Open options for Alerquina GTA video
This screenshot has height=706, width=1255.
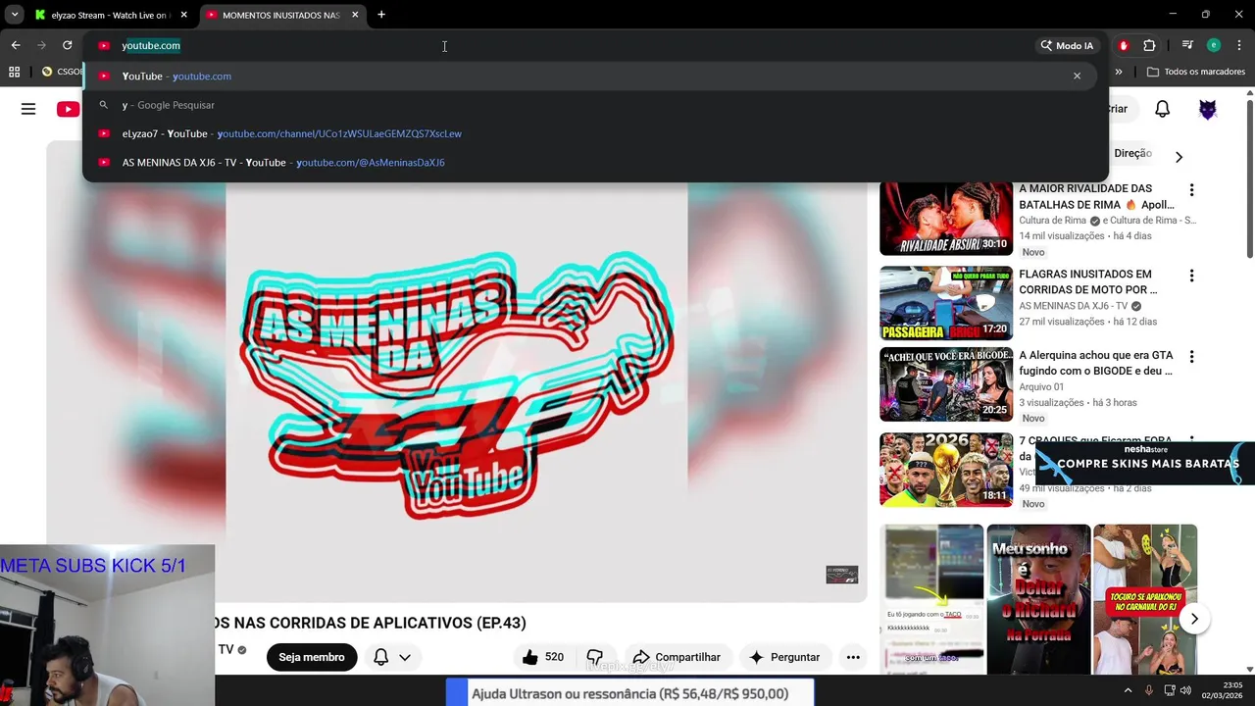pyautogui.click(x=1191, y=357)
